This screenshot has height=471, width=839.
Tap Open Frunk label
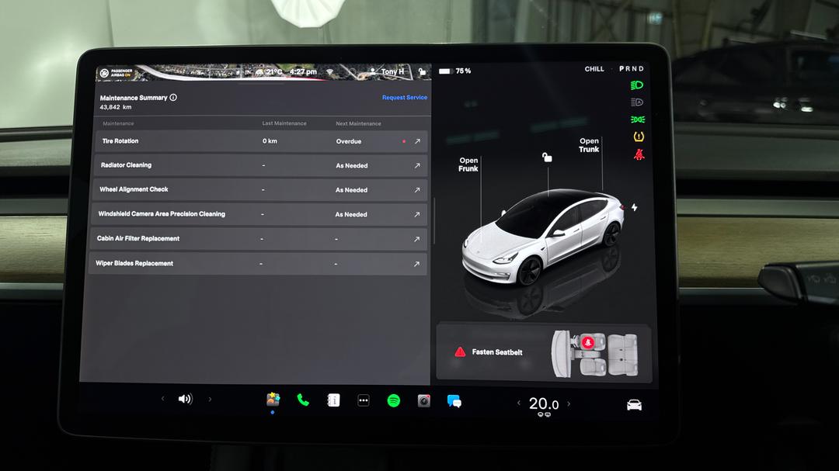(468, 165)
